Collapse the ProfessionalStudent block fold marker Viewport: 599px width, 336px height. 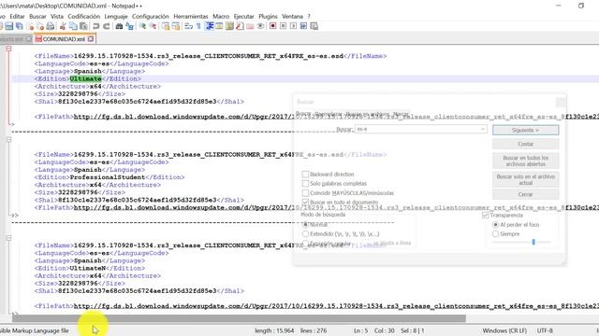coord(8,140)
